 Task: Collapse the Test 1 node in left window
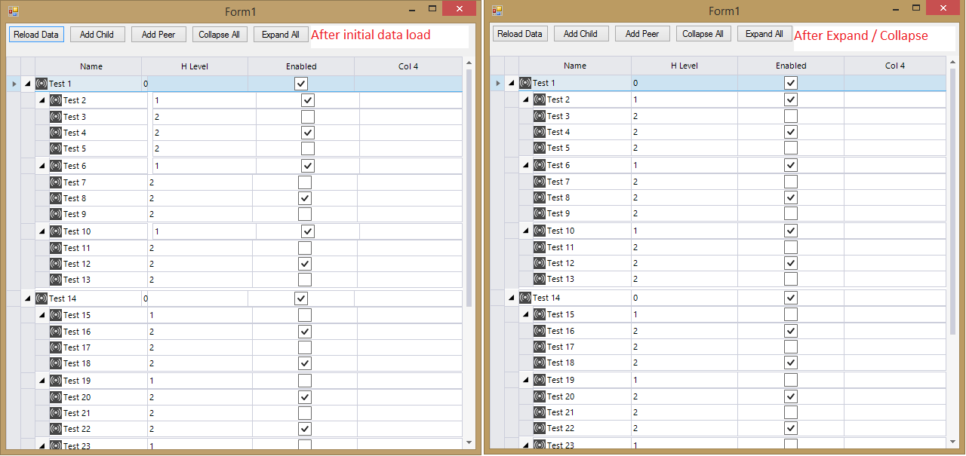point(28,84)
